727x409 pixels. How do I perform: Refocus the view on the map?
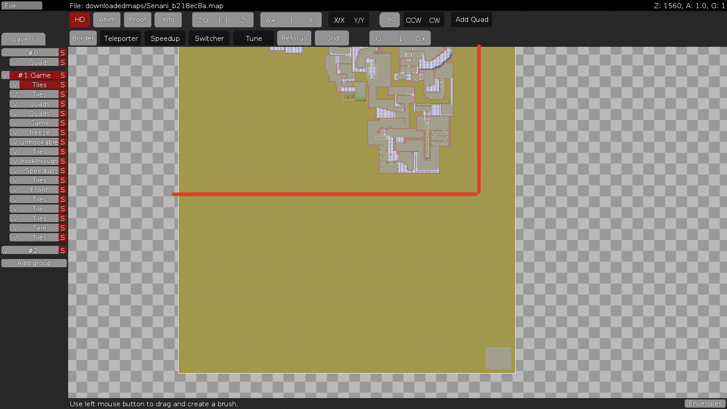(x=294, y=38)
